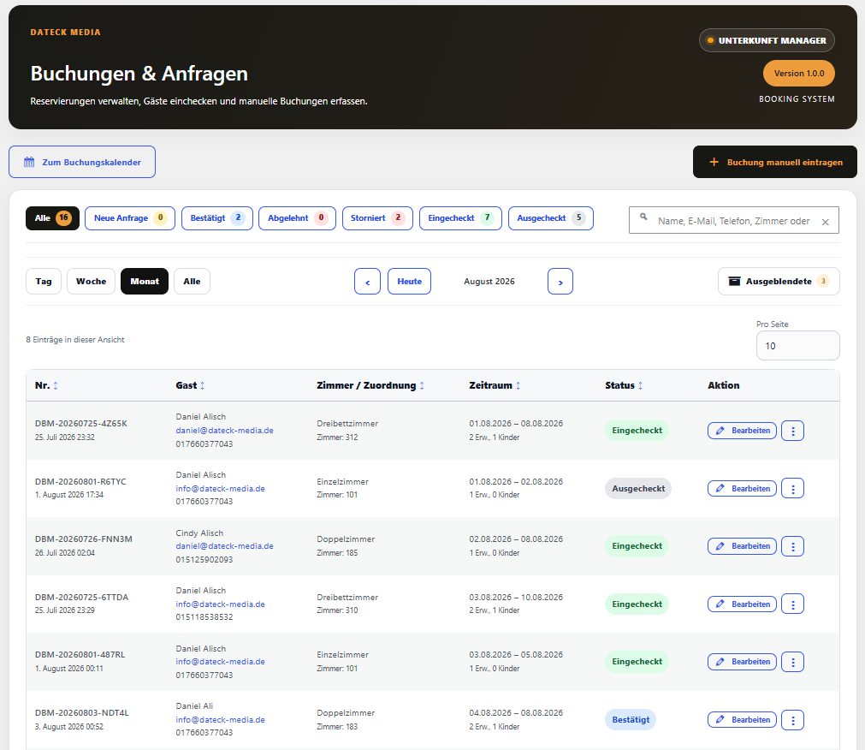This screenshot has height=750, width=865.
Task: Select the Alle status filter tab
Action: [52, 218]
